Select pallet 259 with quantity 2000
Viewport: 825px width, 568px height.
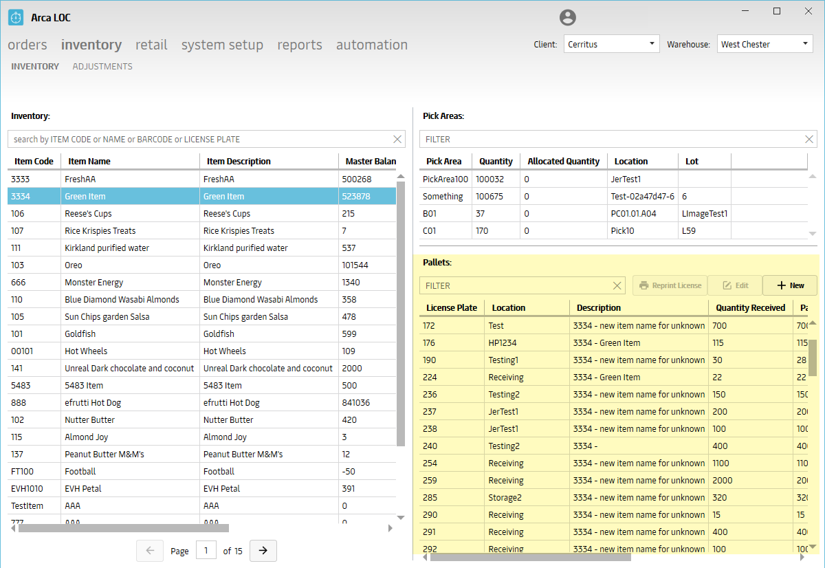pyautogui.click(x=613, y=480)
